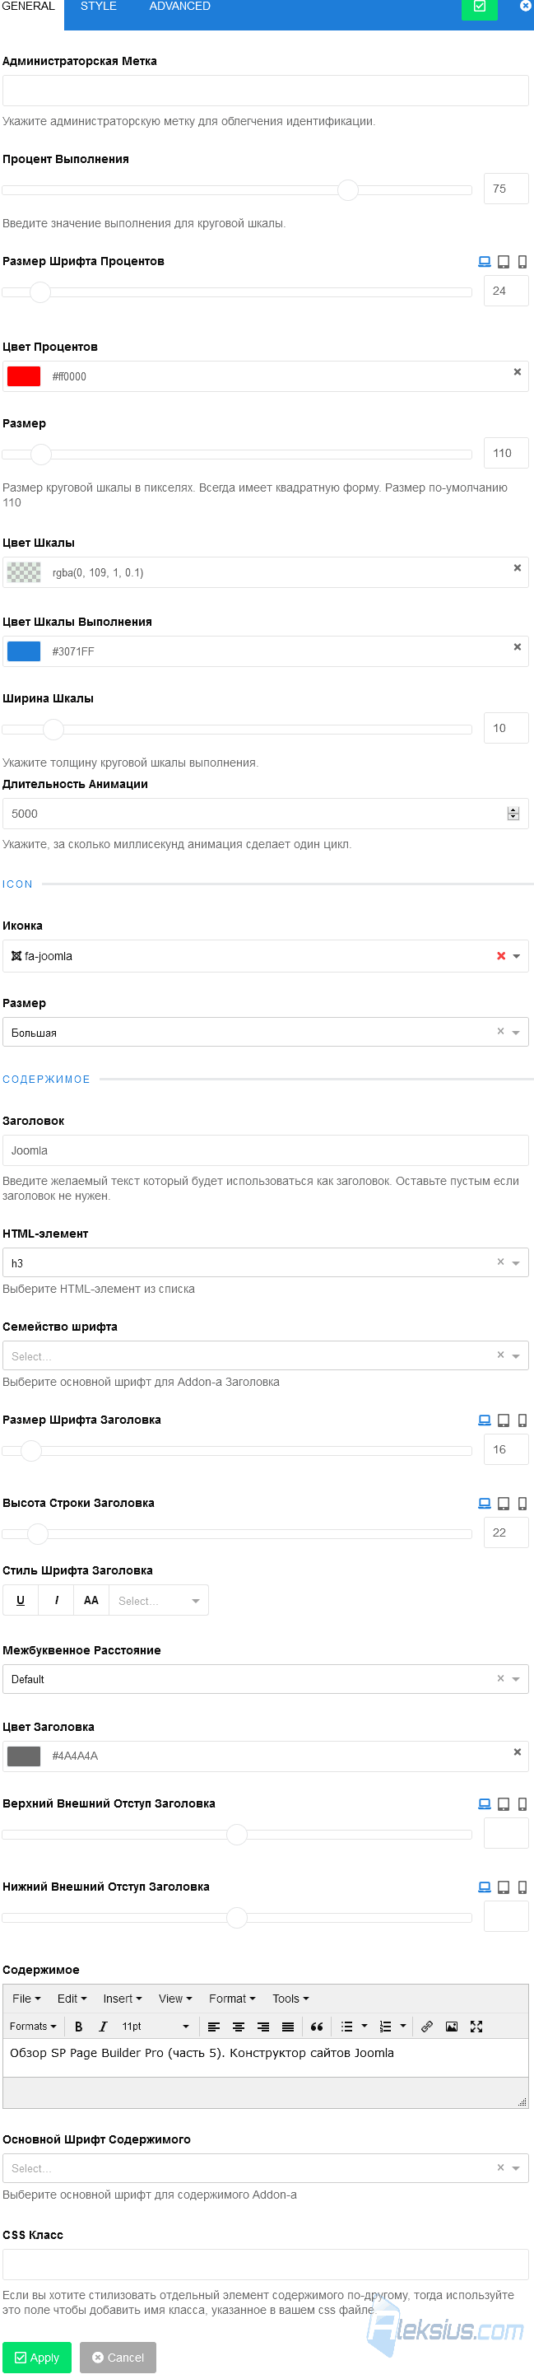Open the HTML element h3 dropdown
Viewport: 534px width, 2379px height.
266,1262
